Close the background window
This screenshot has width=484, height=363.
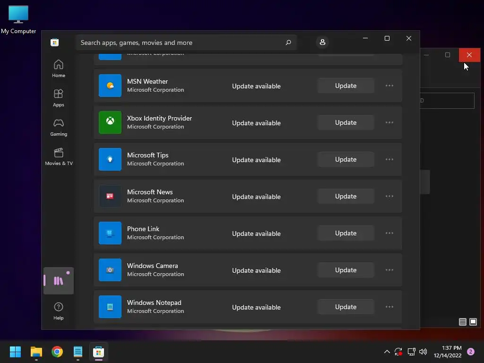pos(469,55)
